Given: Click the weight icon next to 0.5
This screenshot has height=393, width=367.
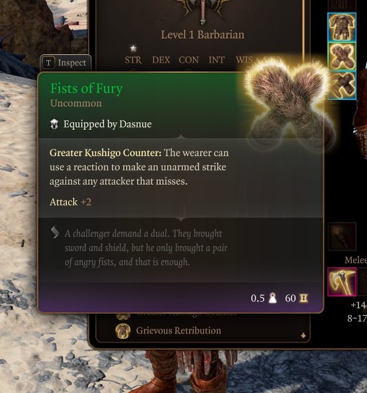Looking at the screenshot, I should (x=272, y=298).
